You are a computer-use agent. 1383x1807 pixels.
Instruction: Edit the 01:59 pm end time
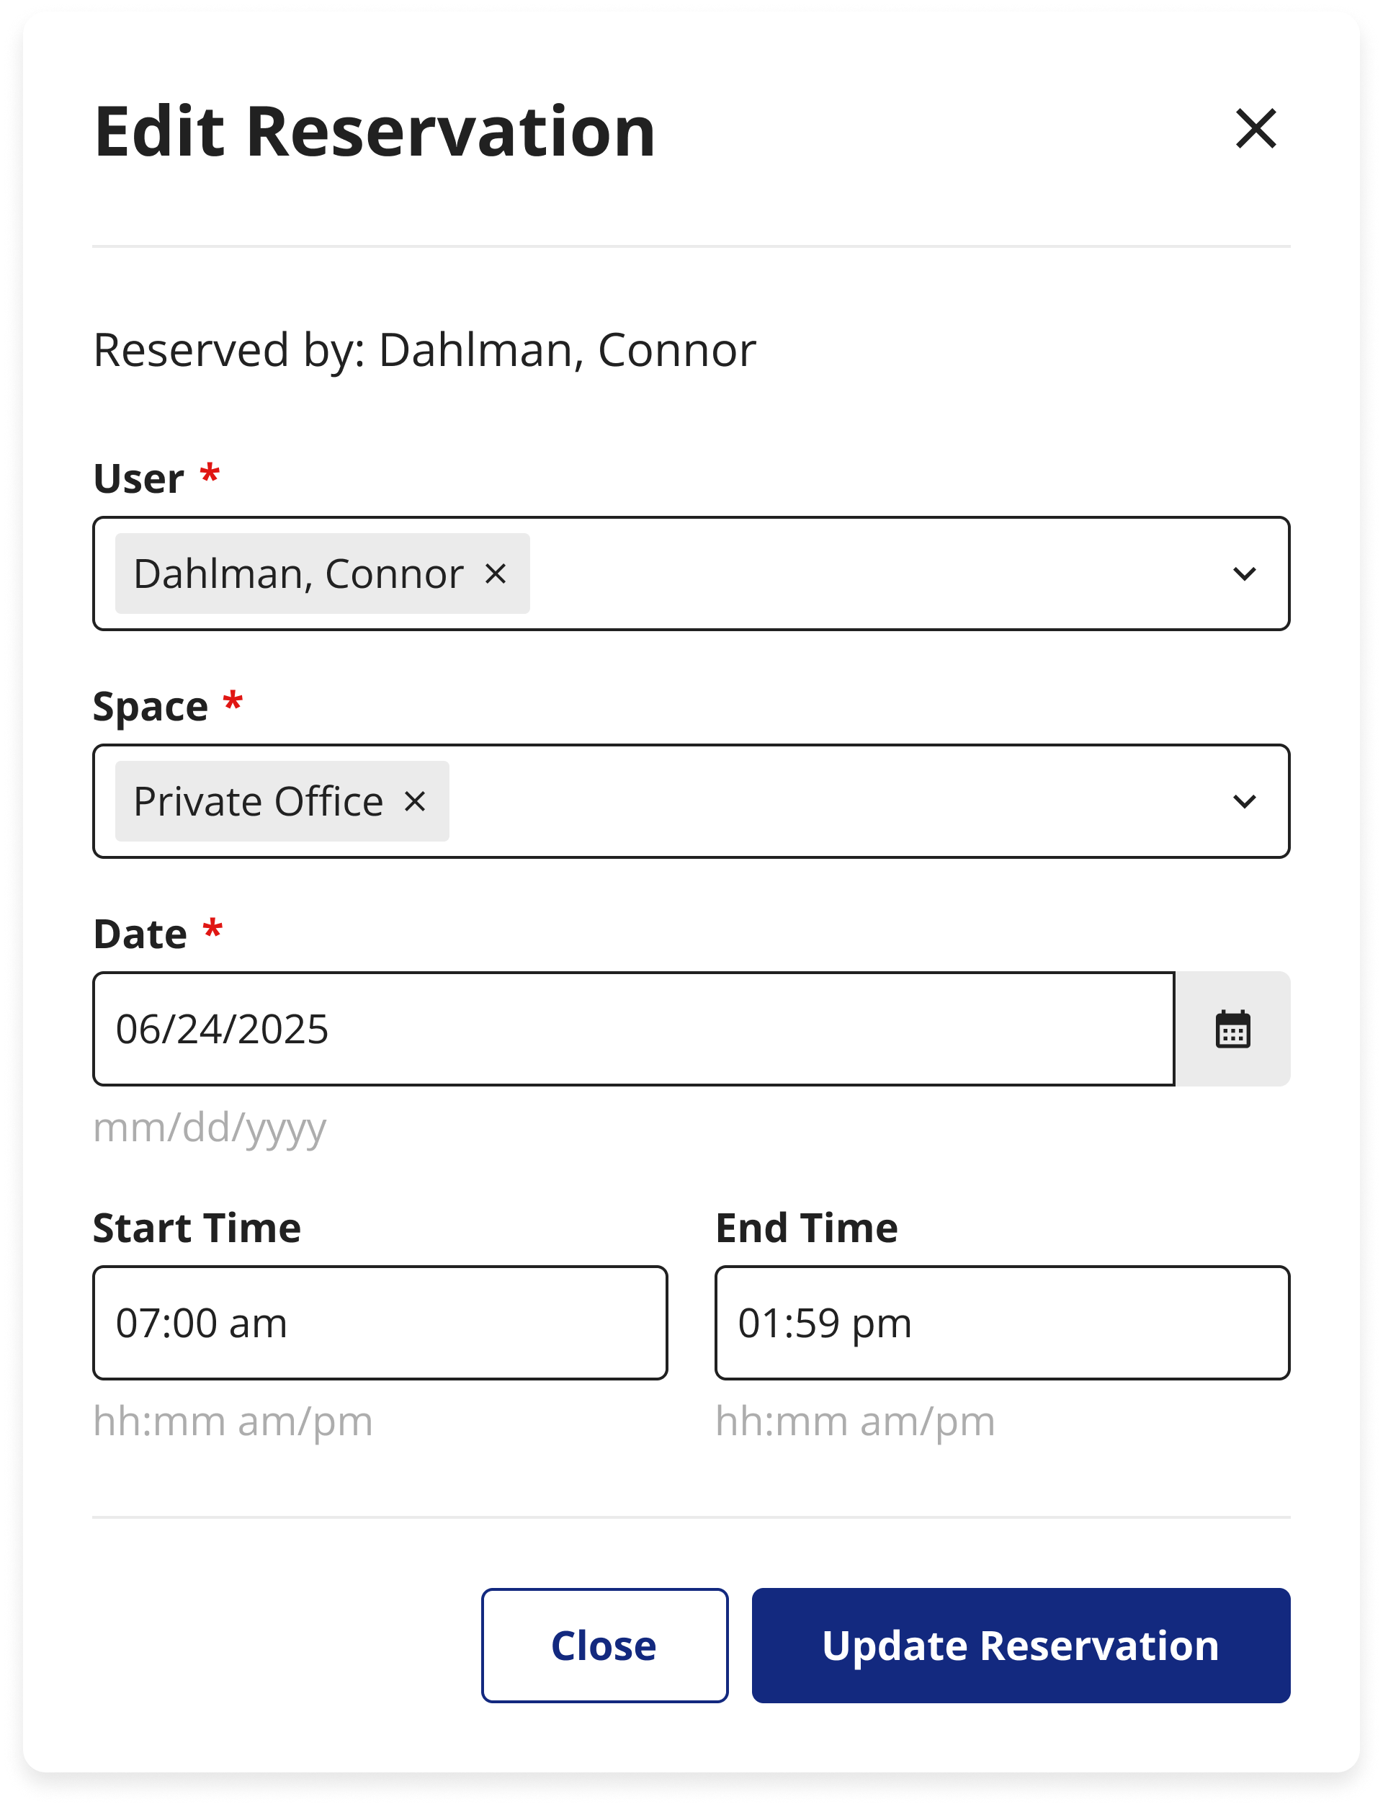(x=1003, y=1322)
